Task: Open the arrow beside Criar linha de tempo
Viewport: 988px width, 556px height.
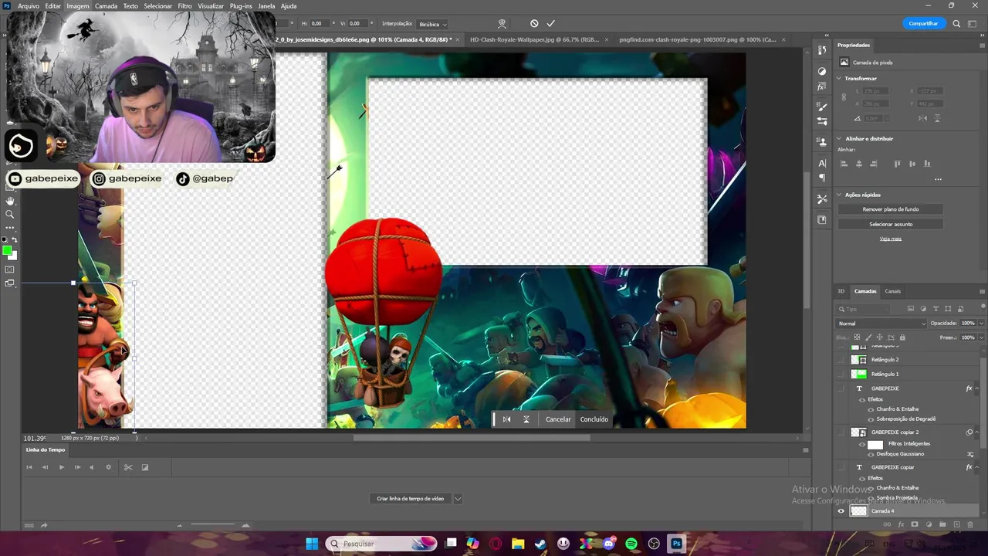Action: (x=458, y=499)
